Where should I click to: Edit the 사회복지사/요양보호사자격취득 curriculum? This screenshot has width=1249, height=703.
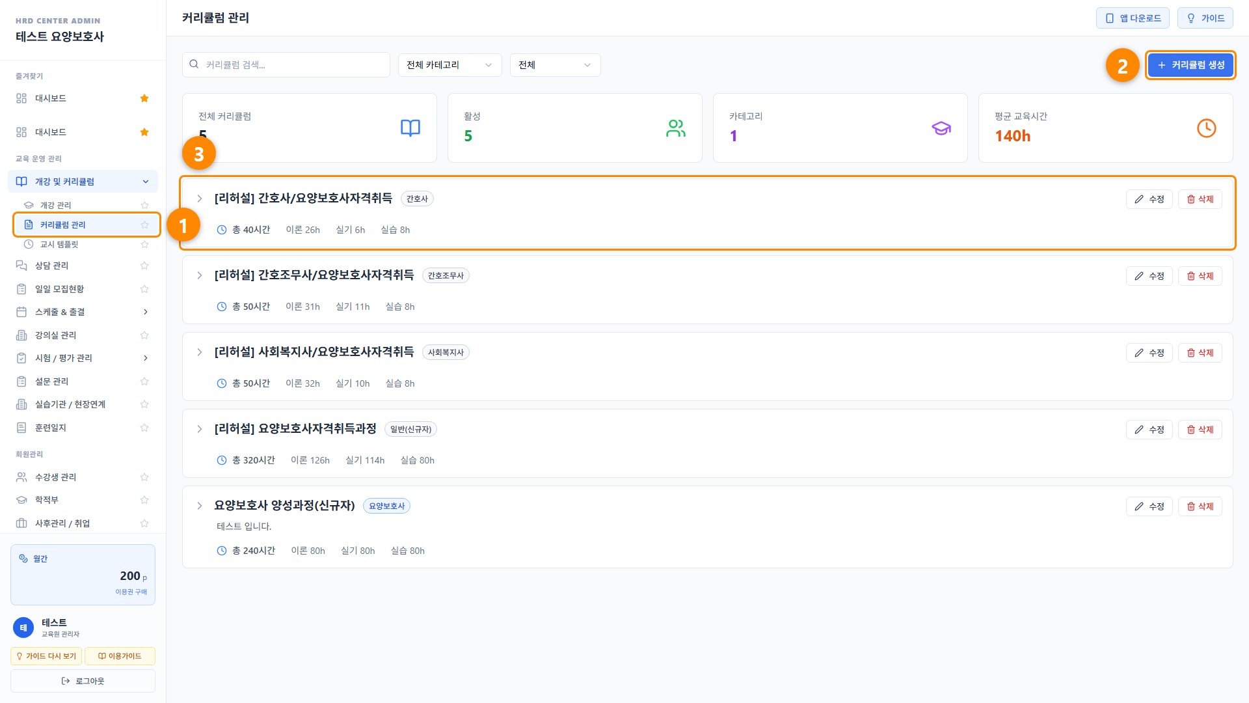click(1149, 353)
